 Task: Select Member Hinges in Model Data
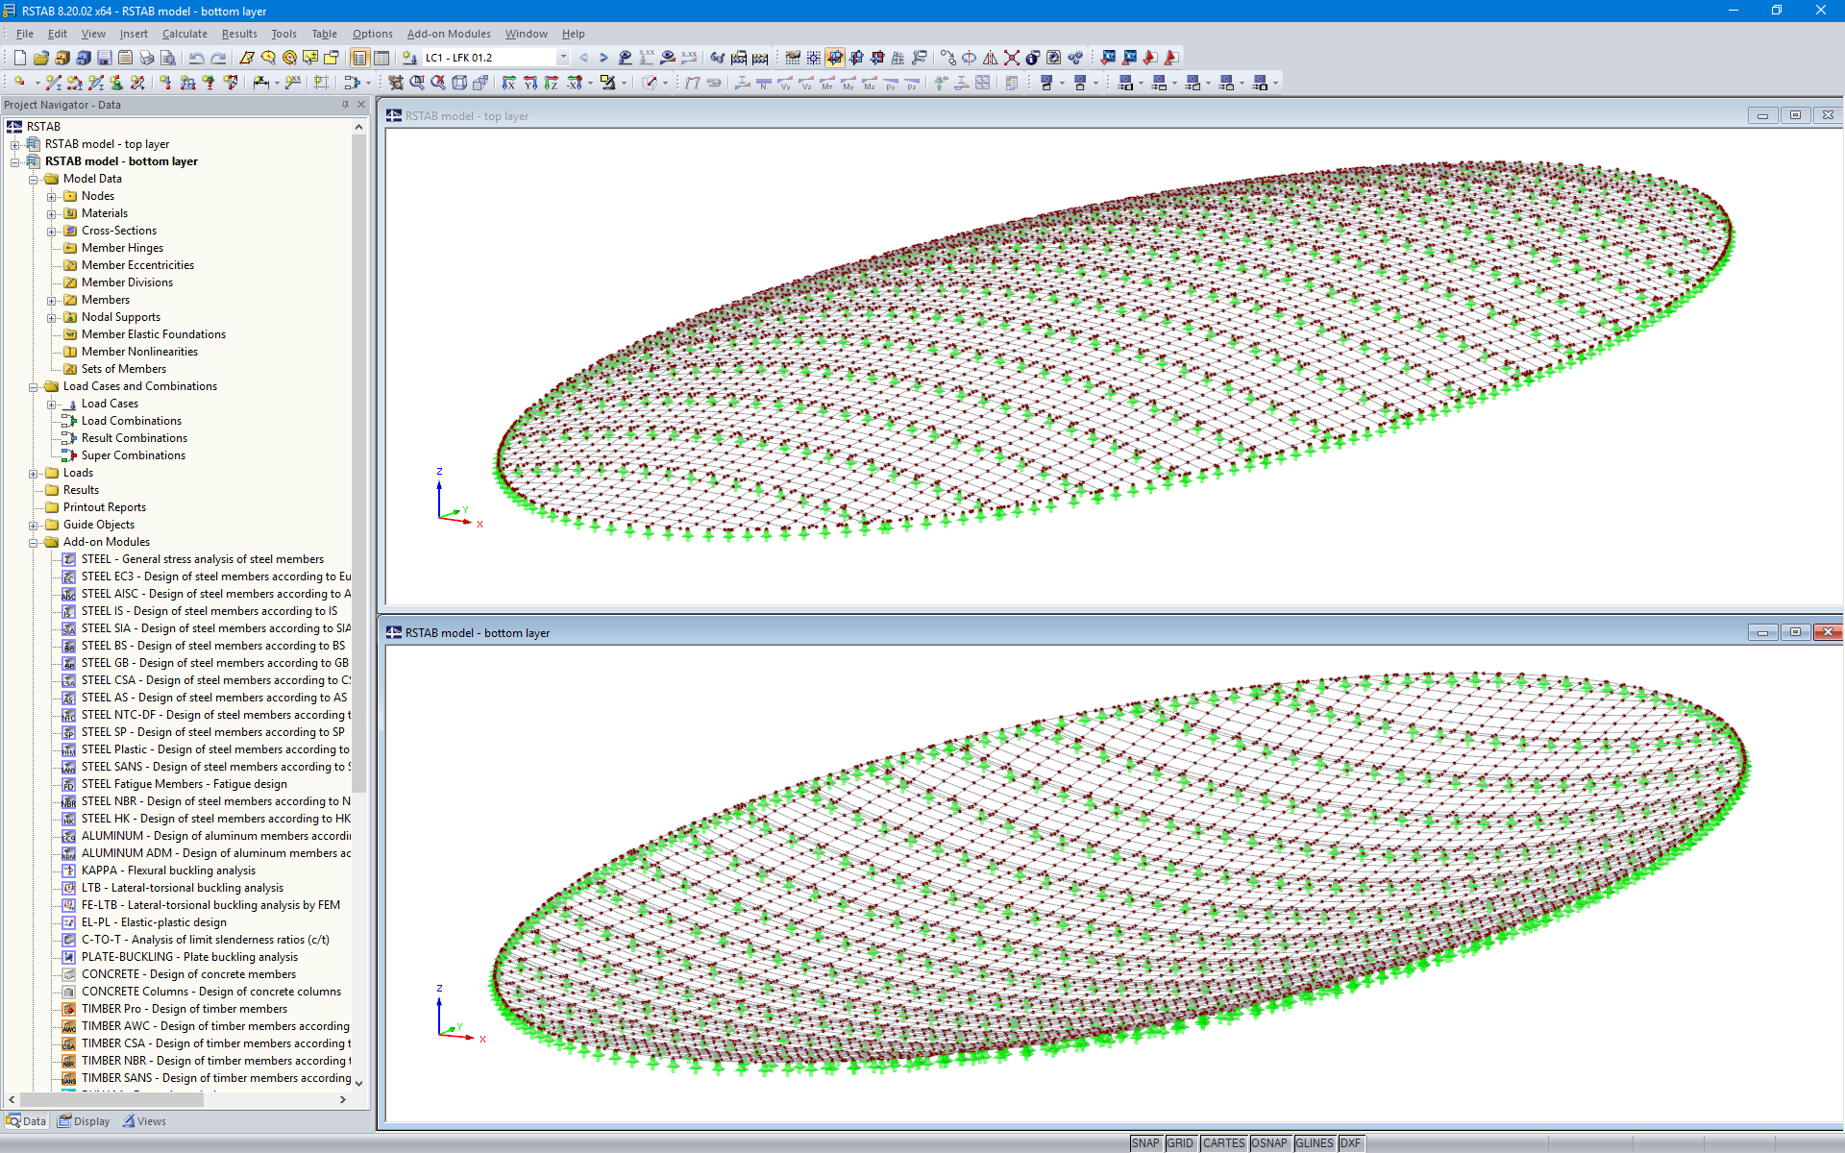tap(122, 248)
